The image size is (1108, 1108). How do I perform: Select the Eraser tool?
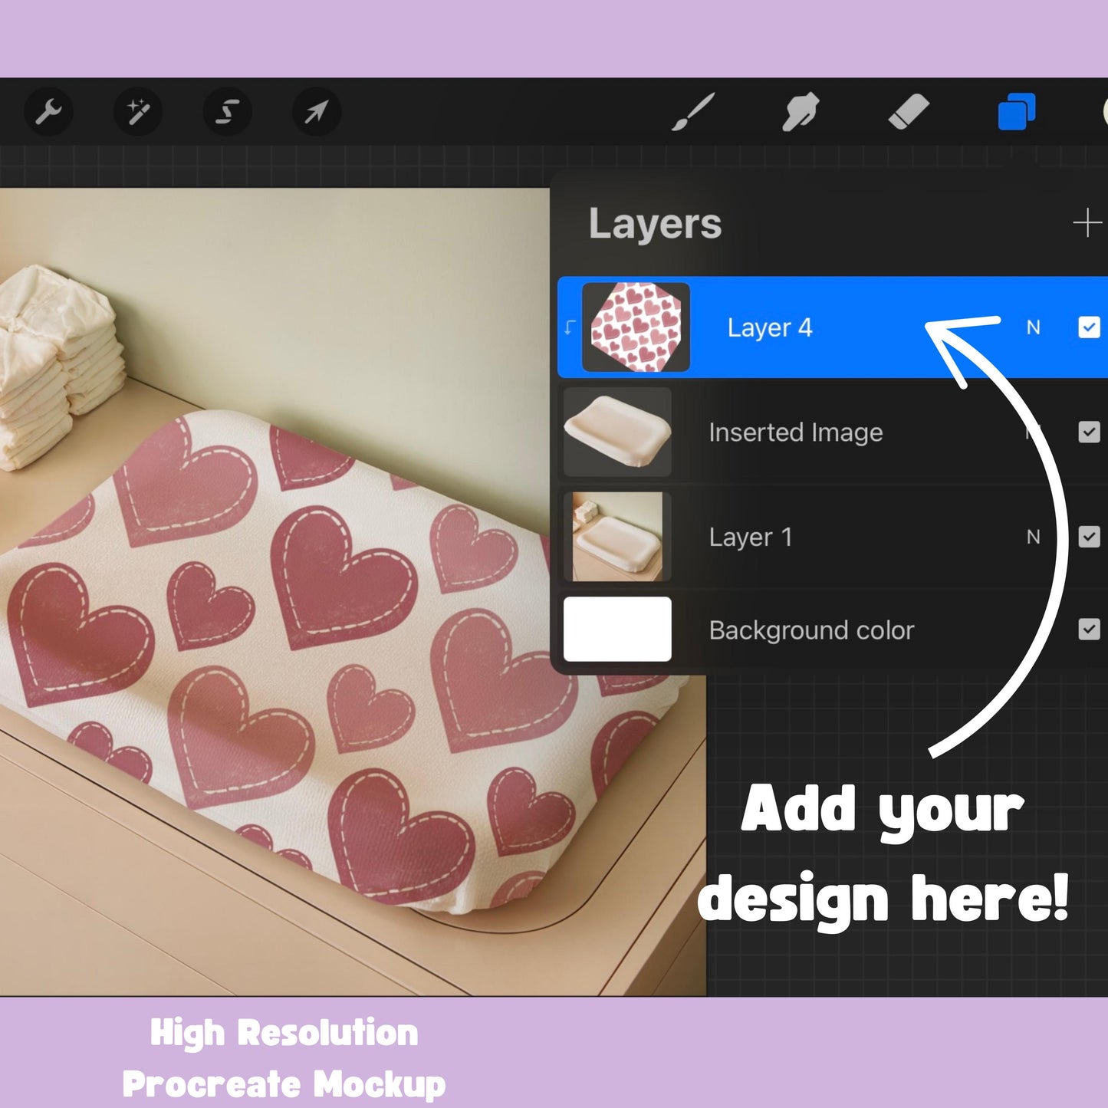coord(908,112)
